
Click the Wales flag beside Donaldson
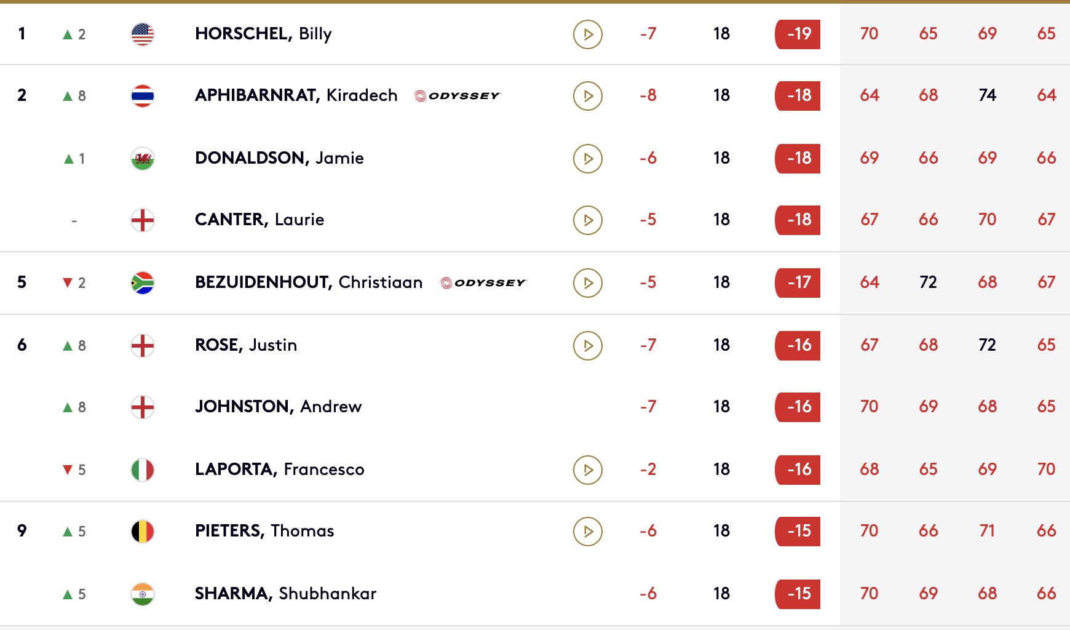point(143,159)
